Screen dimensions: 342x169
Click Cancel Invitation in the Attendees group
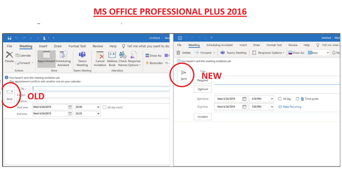[x=100, y=59]
